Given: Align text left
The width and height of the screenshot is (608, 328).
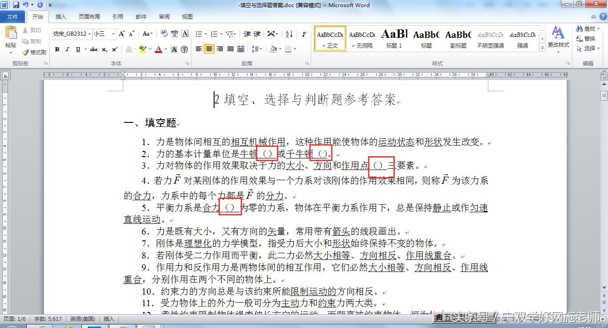Looking at the screenshot, I should (x=199, y=49).
